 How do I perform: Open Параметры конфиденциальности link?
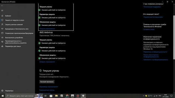(155, 52)
